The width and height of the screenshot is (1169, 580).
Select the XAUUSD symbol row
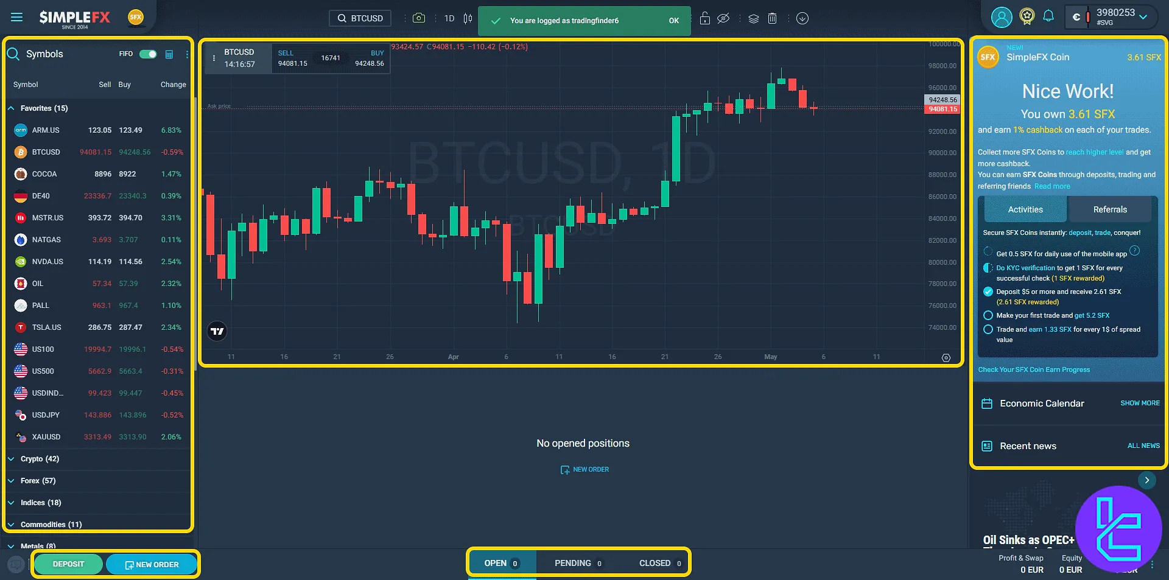pyautogui.click(x=98, y=437)
